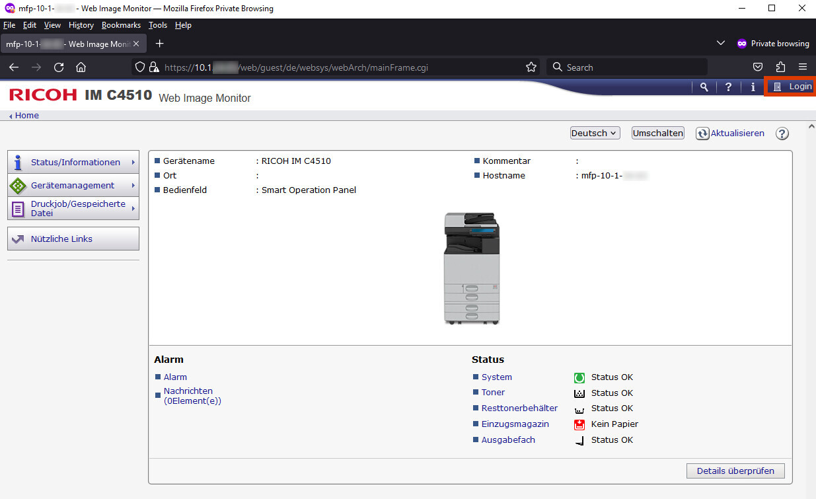Click the Aktualisieren refresh icon
Image resolution: width=816 pixels, height=499 pixels.
pyautogui.click(x=702, y=134)
